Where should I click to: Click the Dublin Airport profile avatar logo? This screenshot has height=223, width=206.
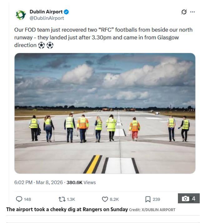21,15
